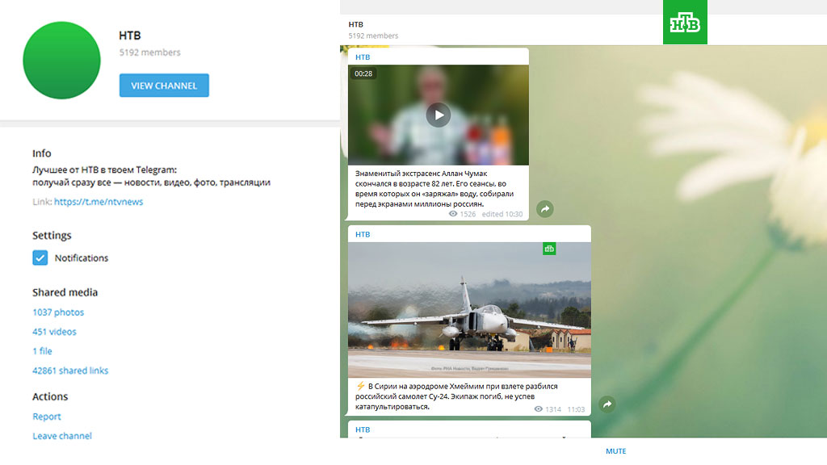Click the channel info description text

tap(151, 176)
